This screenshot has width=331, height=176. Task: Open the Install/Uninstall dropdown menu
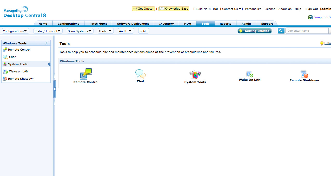tap(48, 31)
